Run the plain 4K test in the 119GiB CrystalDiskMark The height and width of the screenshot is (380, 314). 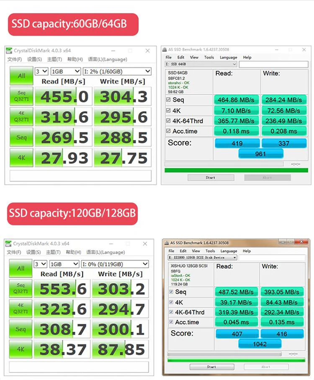[x=21, y=349]
